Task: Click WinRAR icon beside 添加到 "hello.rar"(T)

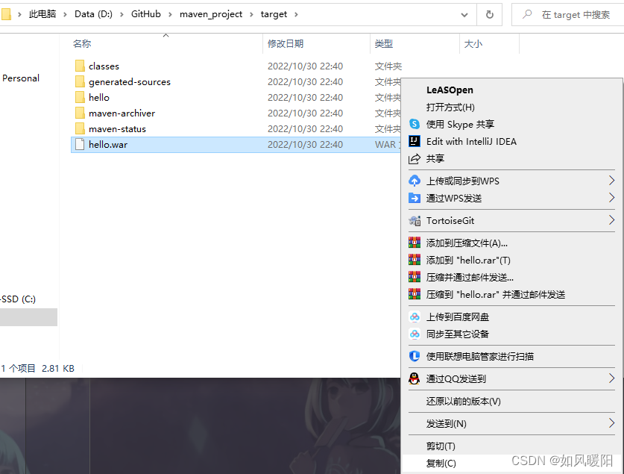Action: tap(415, 260)
